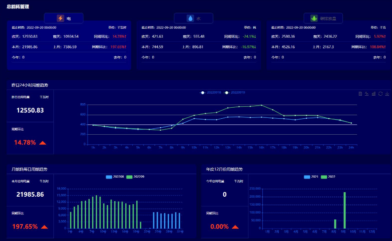The image size is (392, 241).
Task: Click the red triangle beside 14.78%
Action: click(43, 143)
